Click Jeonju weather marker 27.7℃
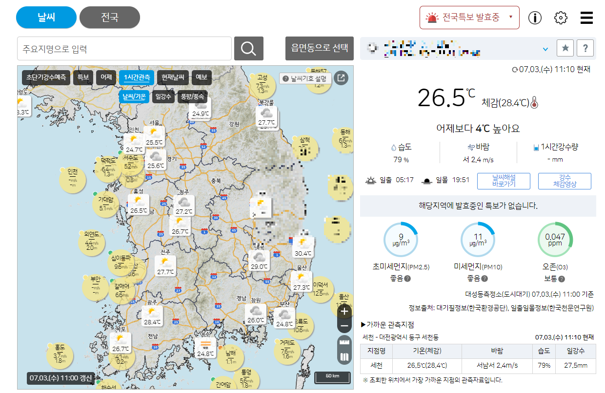 [x=165, y=266]
